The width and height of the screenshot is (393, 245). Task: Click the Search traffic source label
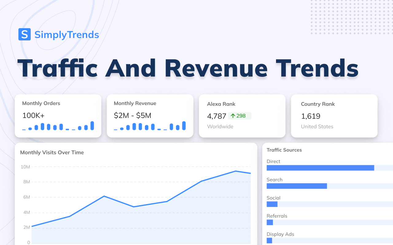274,180
